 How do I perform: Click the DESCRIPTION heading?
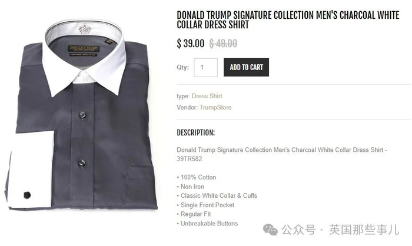click(x=196, y=133)
